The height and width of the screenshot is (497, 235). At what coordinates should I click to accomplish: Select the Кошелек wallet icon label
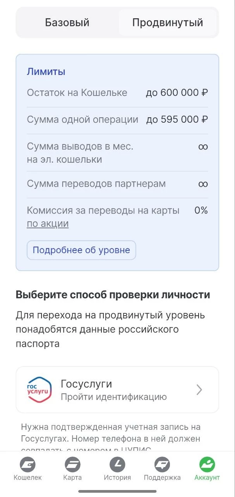tap(27, 477)
